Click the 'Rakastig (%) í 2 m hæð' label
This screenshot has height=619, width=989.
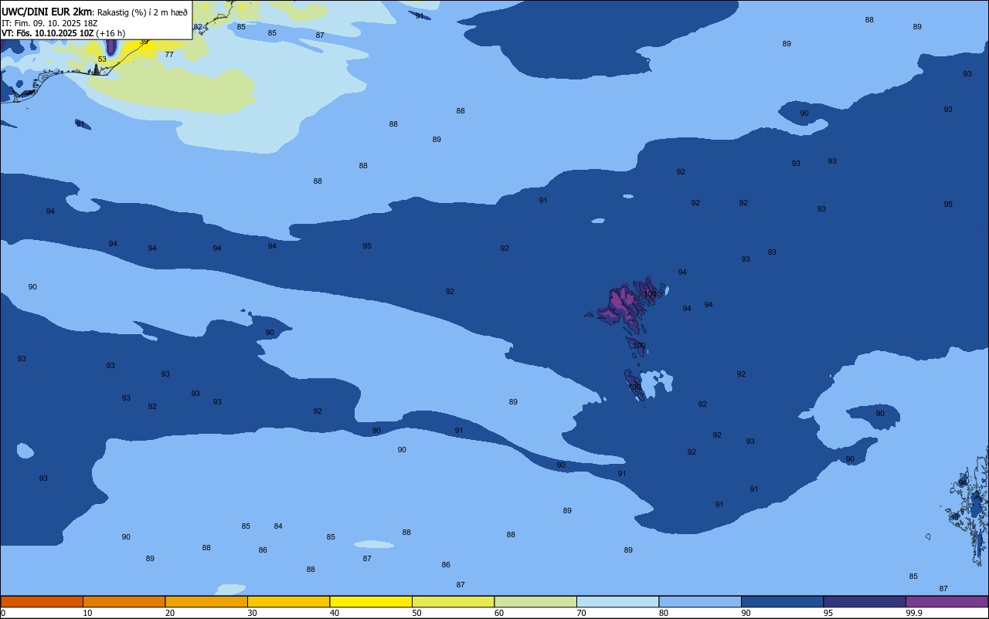[x=142, y=12]
